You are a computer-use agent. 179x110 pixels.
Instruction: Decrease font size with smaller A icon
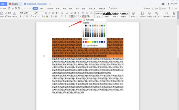click(49, 13)
